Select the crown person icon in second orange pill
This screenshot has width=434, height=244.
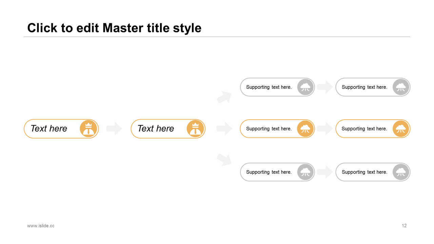[x=195, y=129]
